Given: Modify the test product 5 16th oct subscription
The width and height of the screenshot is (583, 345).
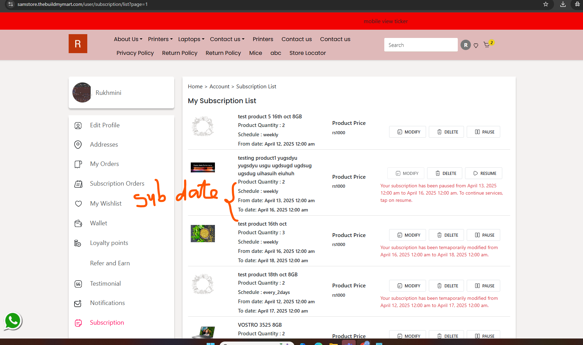Looking at the screenshot, I should (x=407, y=132).
